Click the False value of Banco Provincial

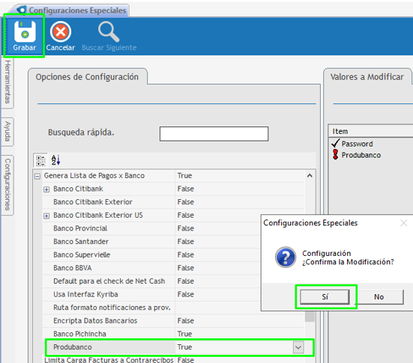click(186, 228)
